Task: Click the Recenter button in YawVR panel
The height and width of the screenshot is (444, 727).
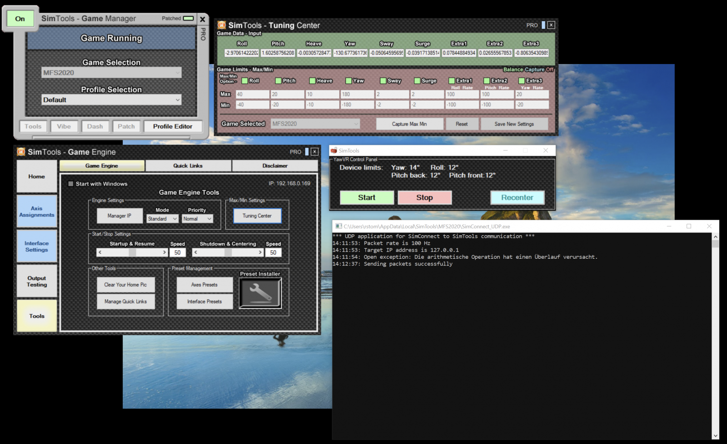Action: tap(517, 197)
